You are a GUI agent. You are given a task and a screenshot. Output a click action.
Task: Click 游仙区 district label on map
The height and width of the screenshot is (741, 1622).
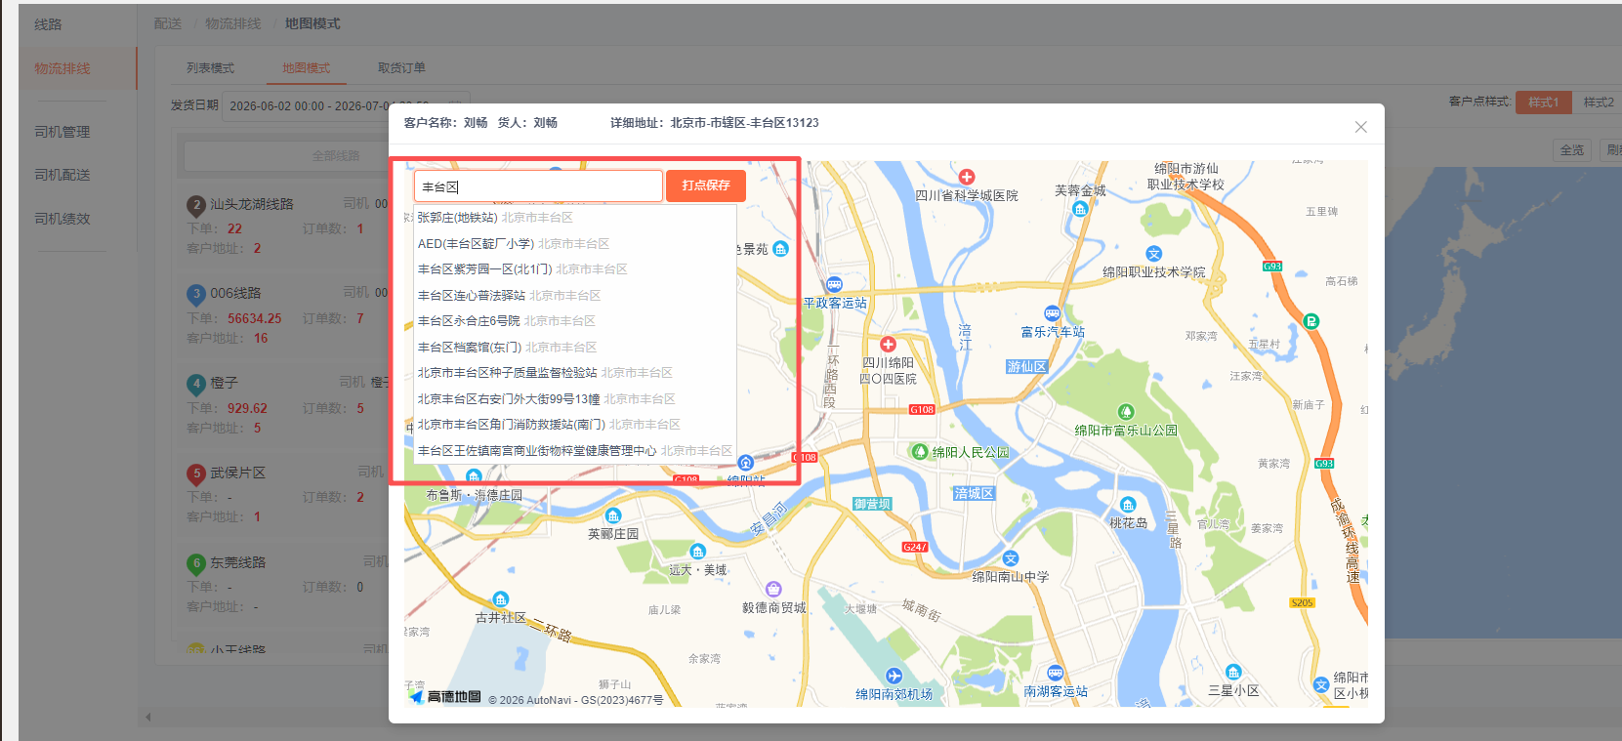[1027, 366]
